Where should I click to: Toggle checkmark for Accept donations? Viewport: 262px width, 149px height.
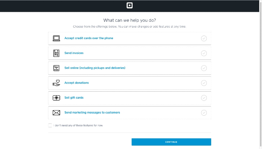(204, 83)
